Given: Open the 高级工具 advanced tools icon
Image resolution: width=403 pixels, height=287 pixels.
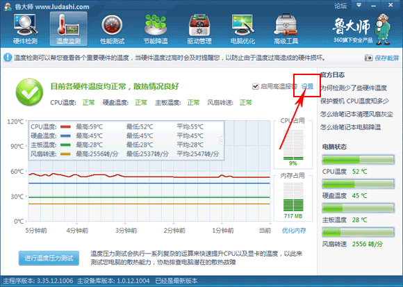Looking at the screenshot, I should (x=286, y=29).
